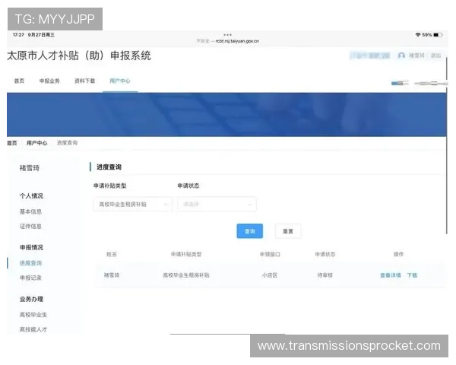Click 申请补贴类型 column header
Viewport: 456px width, 365px height.
pos(186,254)
